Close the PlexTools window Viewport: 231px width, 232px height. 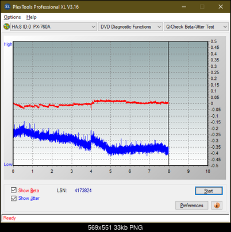221,7
